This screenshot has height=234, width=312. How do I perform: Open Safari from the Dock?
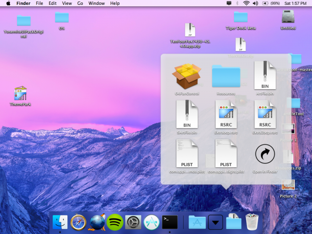(x=78, y=222)
